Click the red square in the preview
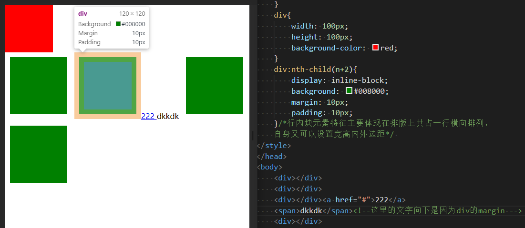Viewport: 525px width, 228px height. click(29, 29)
